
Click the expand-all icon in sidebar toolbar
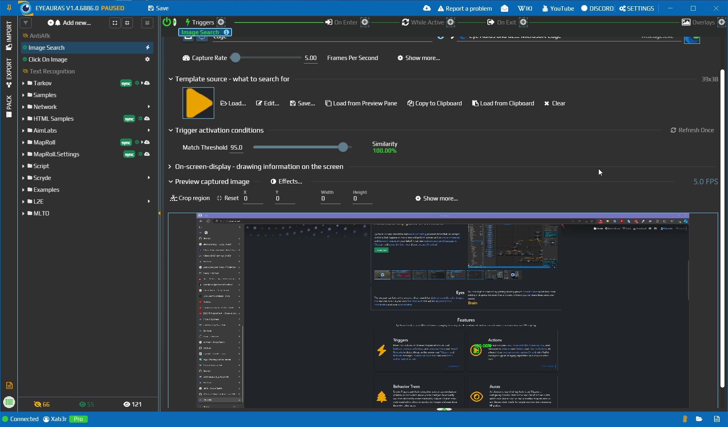115,23
